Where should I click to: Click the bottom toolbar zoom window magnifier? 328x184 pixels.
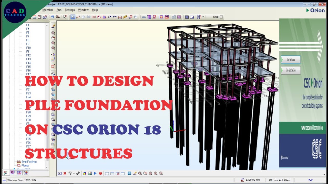click(140, 173)
